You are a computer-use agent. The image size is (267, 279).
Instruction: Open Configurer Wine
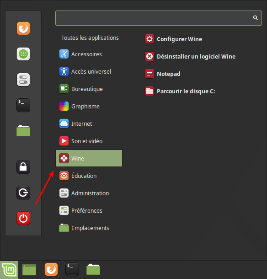click(173, 39)
